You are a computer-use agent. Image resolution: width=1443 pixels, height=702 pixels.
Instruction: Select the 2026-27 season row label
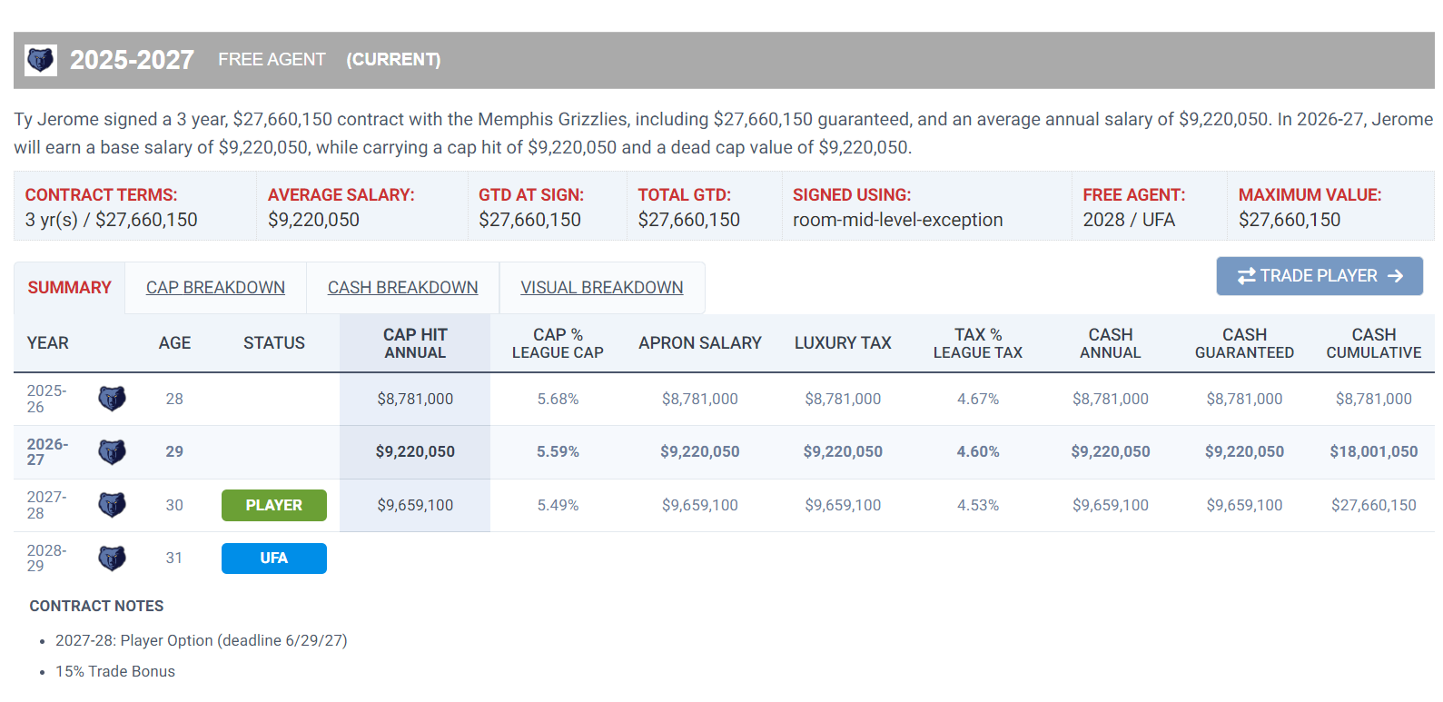pyautogui.click(x=47, y=451)
